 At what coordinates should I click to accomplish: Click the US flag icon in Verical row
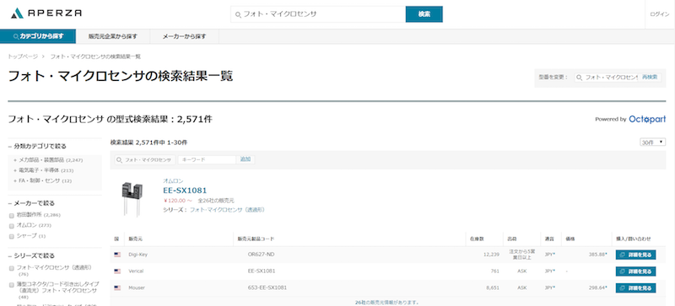[x=117, y=271]
